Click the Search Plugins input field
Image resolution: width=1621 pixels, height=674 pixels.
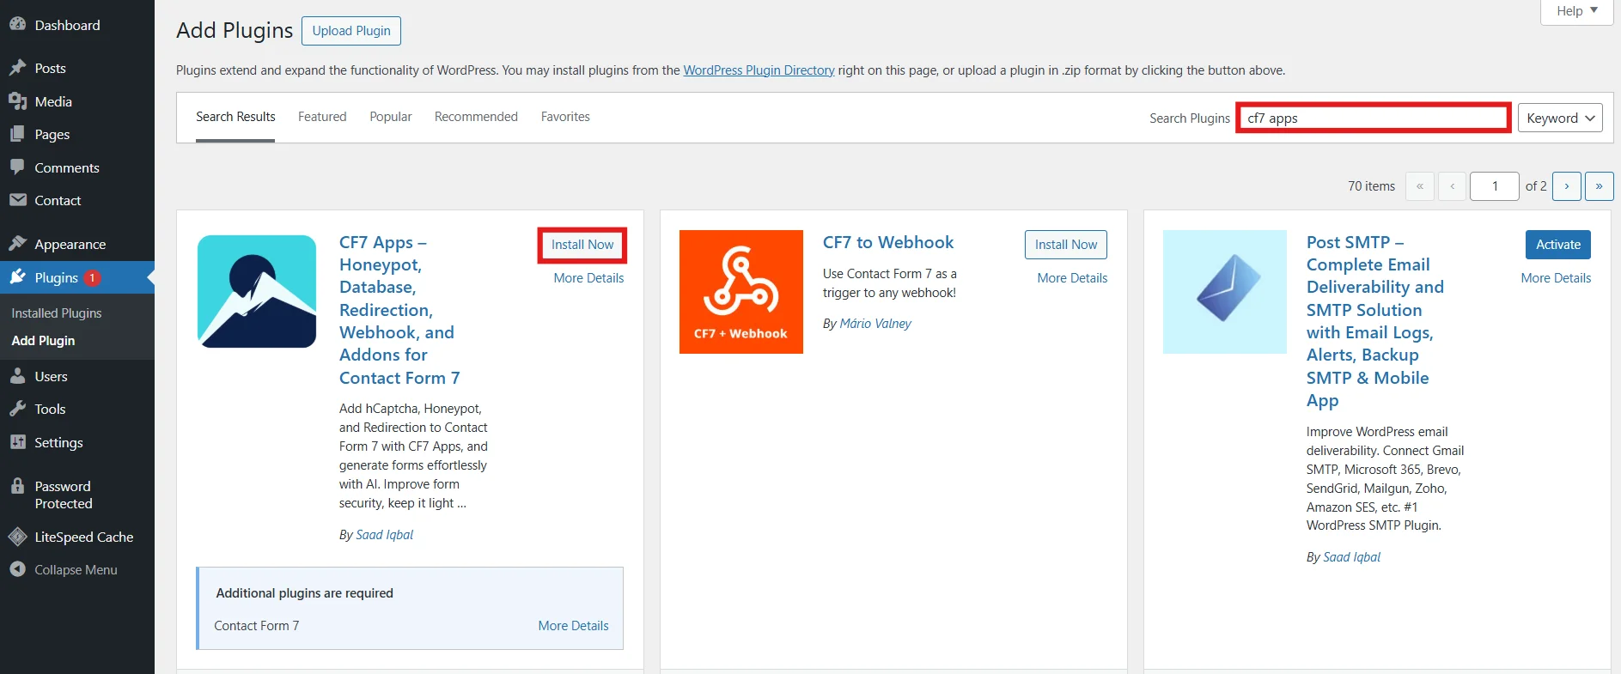(1374, 118)
